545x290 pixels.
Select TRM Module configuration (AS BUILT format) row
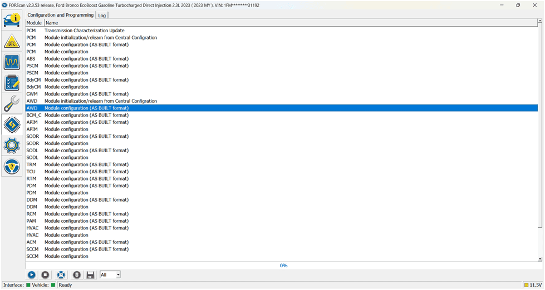point(282,164)
